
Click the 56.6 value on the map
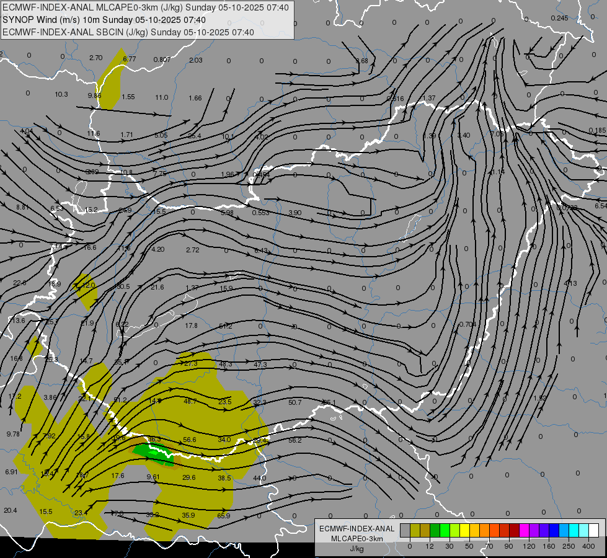point(190,440)
